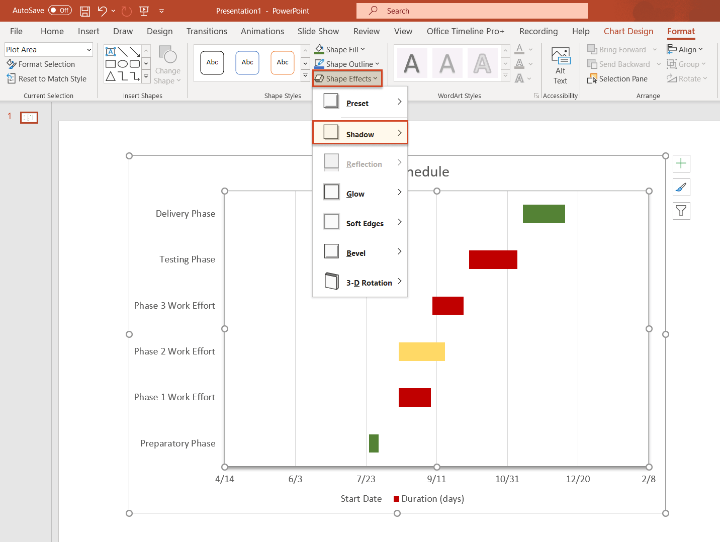720x542 pixels.
Task: Choose Shadow from the Shape Effects menu
Action: coord(360,133)
